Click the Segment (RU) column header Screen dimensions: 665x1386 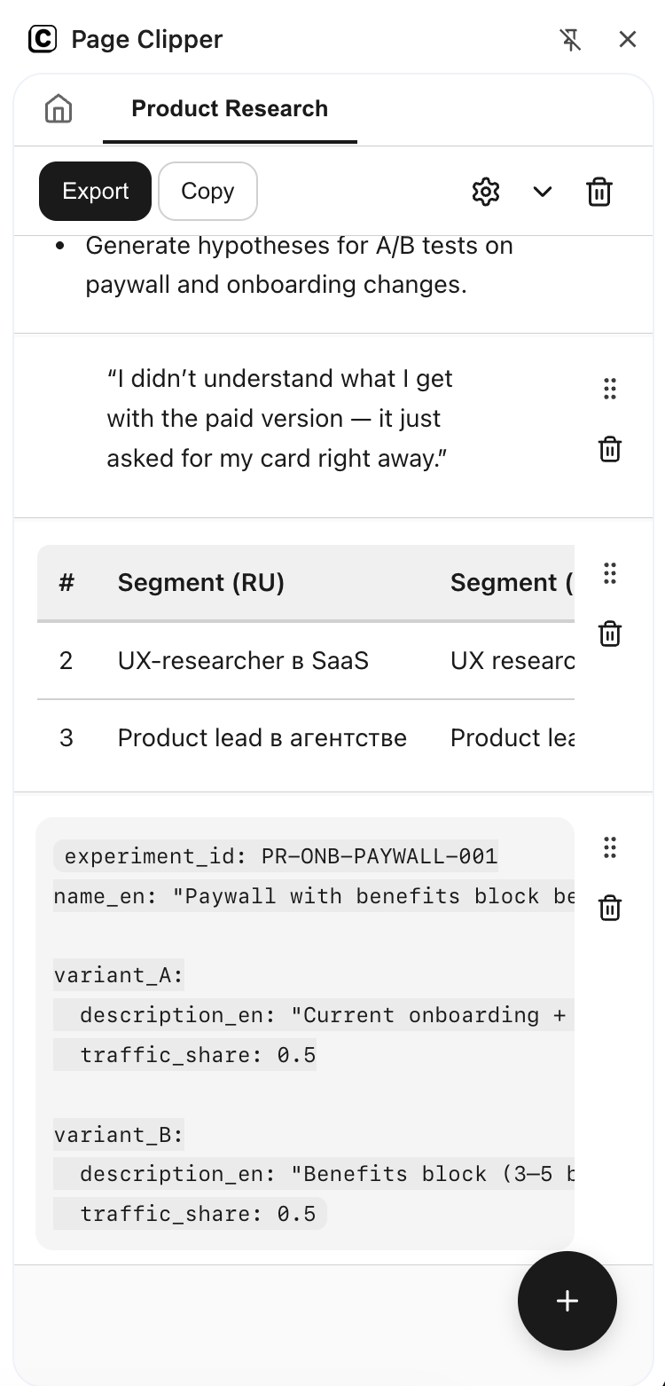[200, 582]
